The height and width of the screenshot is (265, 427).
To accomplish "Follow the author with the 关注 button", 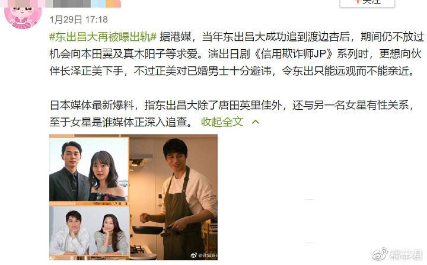I will point(367,2).
